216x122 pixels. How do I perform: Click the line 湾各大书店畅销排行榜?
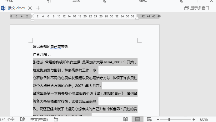click(64, 101)
